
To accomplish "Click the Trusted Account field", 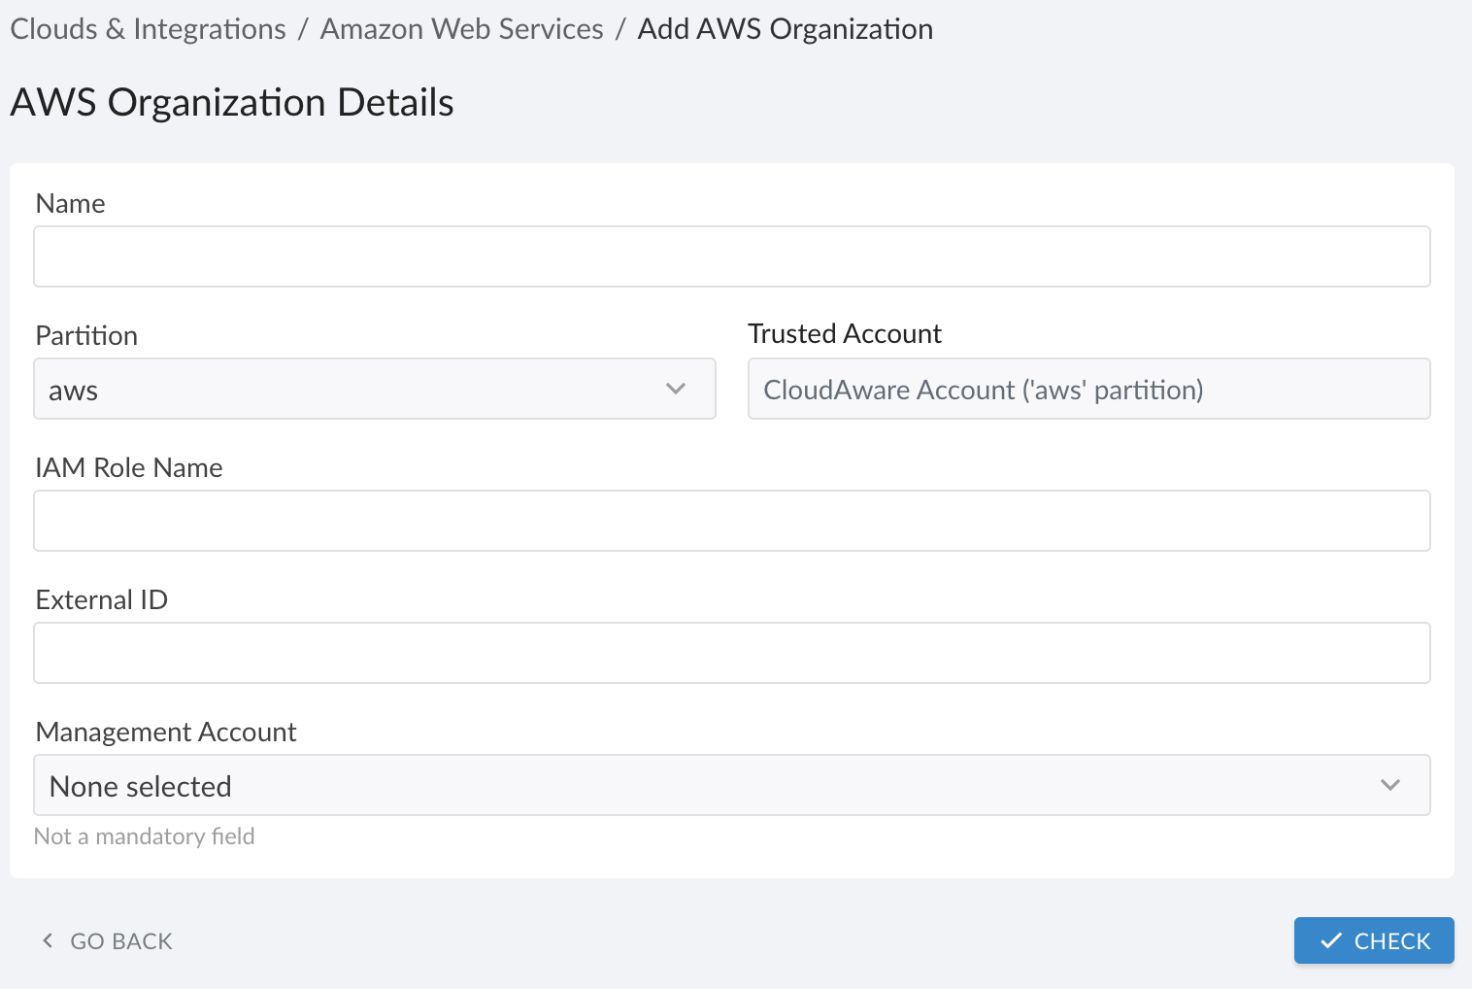I will click(x=1087, y=389).
